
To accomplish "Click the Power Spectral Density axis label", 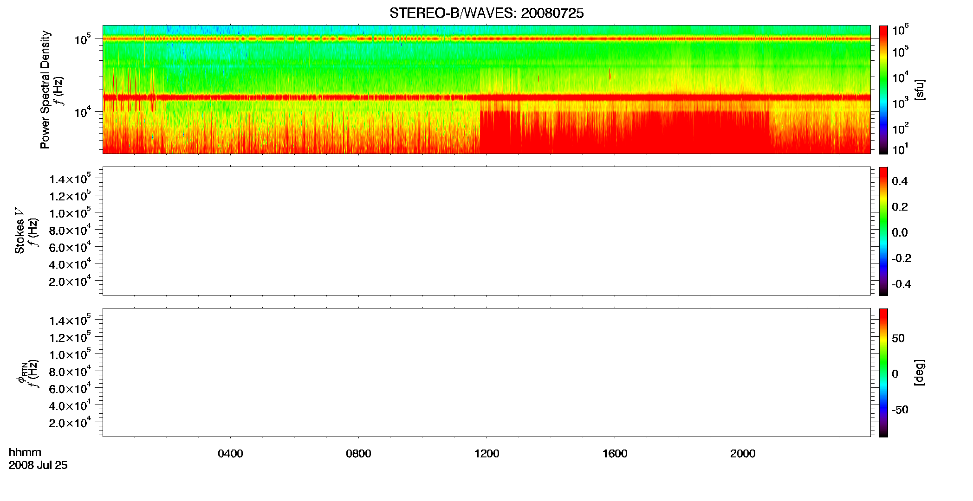I will 45,90.
